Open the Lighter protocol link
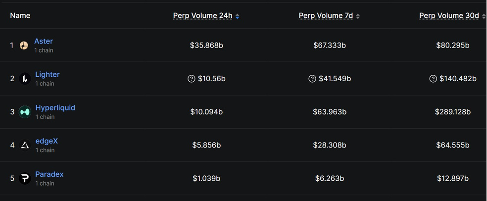The image size is (487, 201). 47,75
